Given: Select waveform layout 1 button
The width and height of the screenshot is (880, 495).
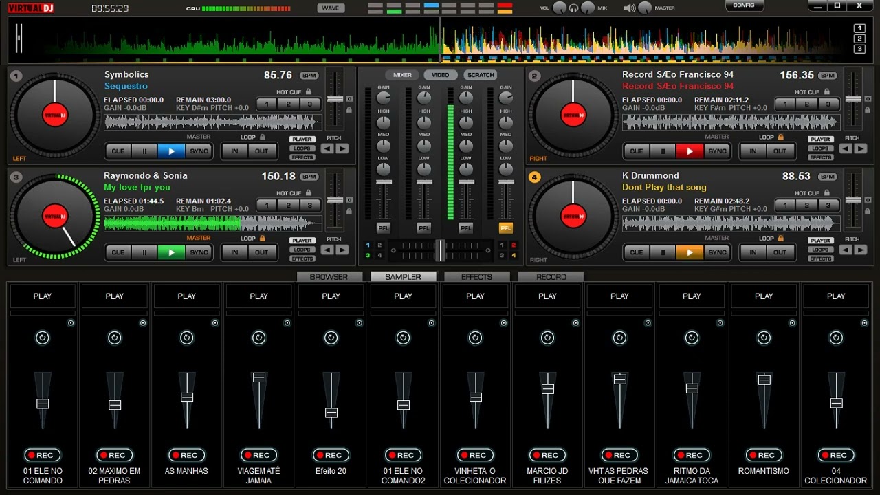Looking at the screenshot, I should [859, 28].
